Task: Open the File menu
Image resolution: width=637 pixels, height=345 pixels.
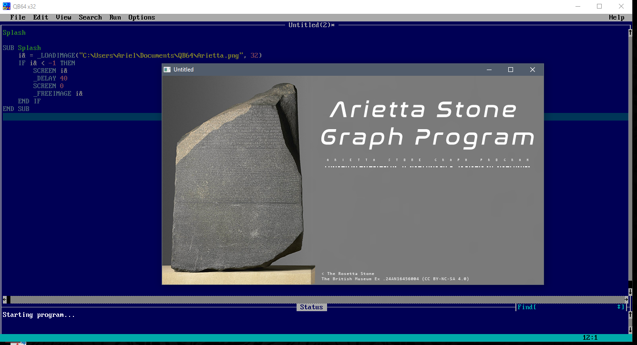Action: 18,17
